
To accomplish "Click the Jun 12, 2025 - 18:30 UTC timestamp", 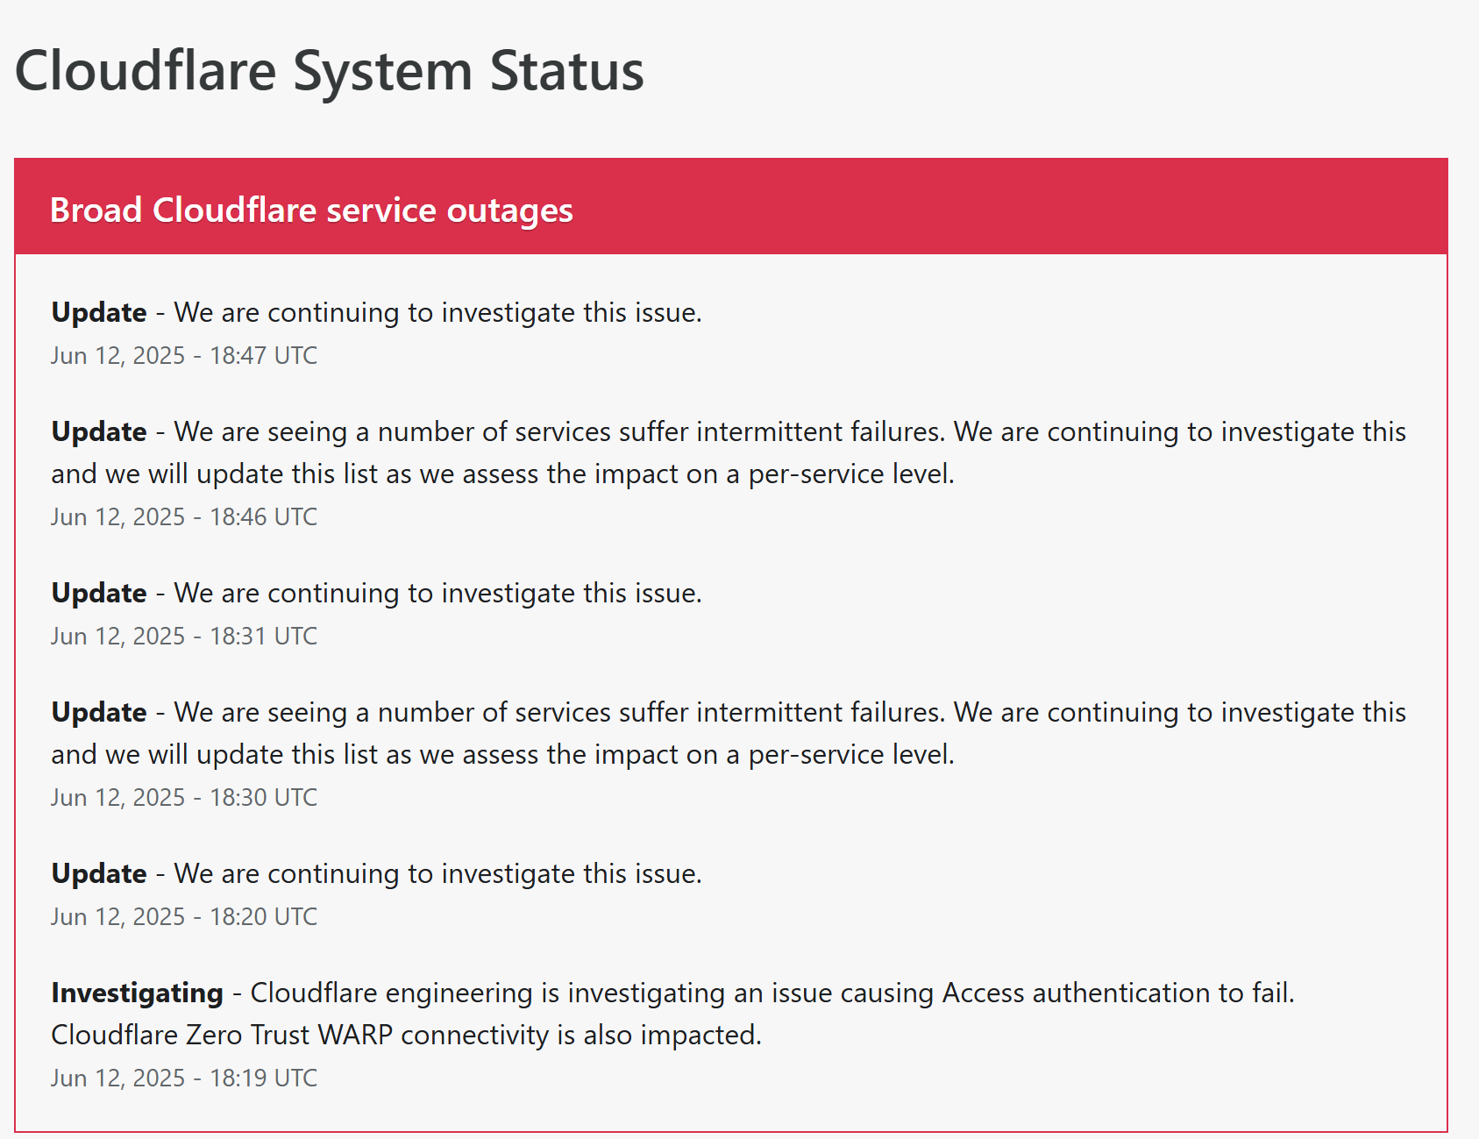I will pyautogui.click(x=184, y=797).
